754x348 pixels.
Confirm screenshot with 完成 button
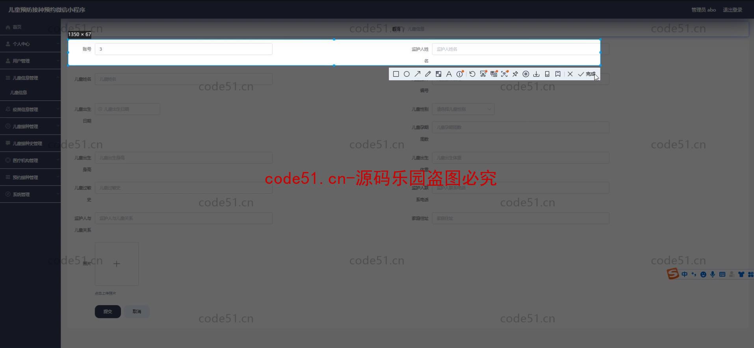click(587, 74)
